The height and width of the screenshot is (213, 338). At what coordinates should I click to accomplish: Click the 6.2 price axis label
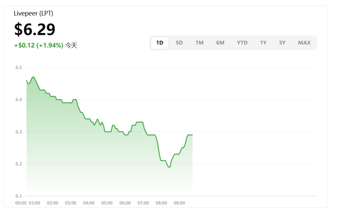click(19, 164)
